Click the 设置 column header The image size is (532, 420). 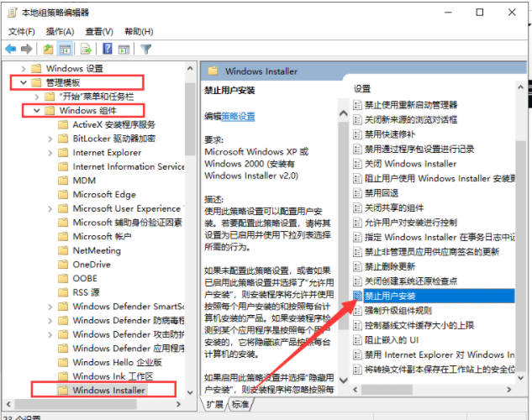(x=362, y=89)
